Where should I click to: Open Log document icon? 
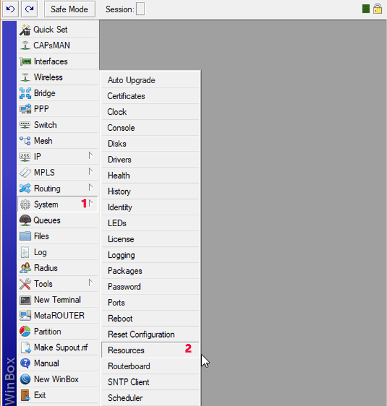point(25,252)
